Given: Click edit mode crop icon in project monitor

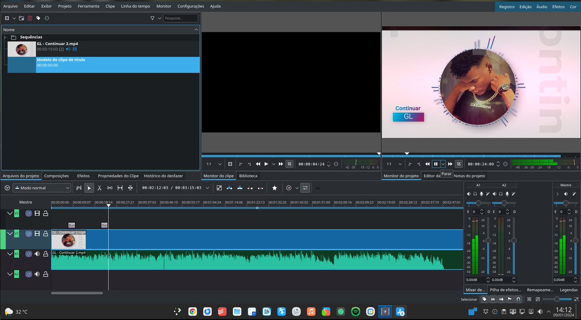Looking at the screenshot, I should click(x=459, y=164).
